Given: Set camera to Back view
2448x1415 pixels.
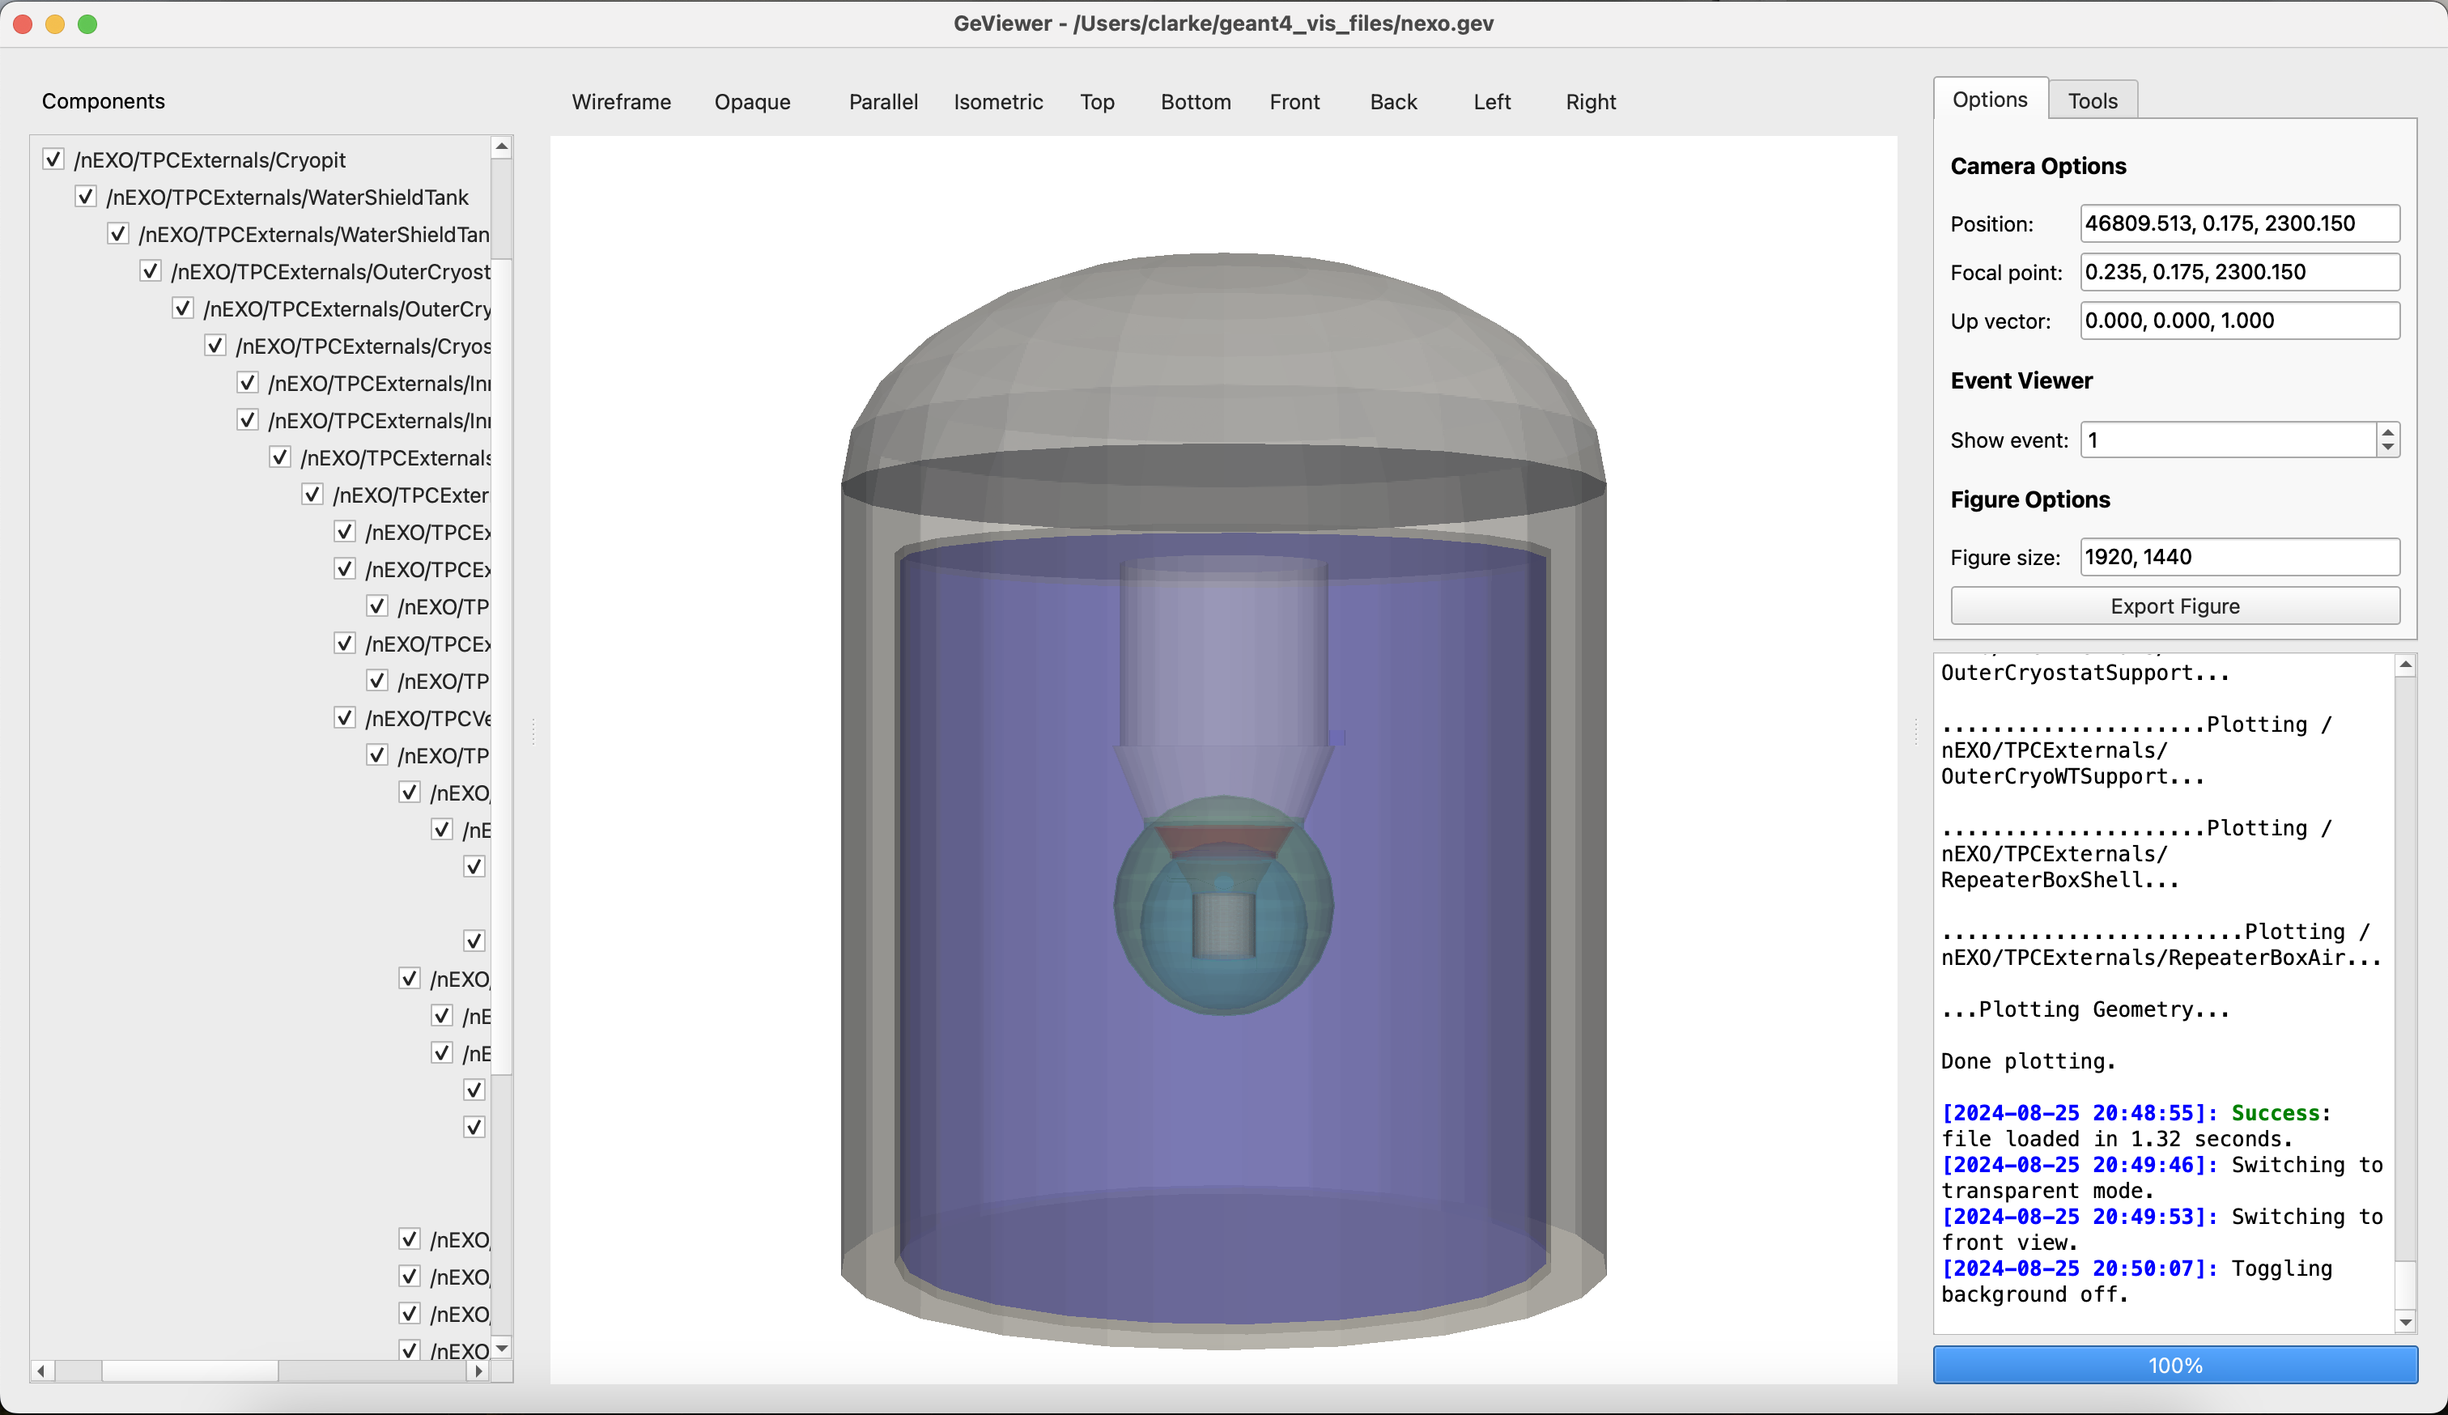Looking at the screenshot, I should click(1393, 102).
